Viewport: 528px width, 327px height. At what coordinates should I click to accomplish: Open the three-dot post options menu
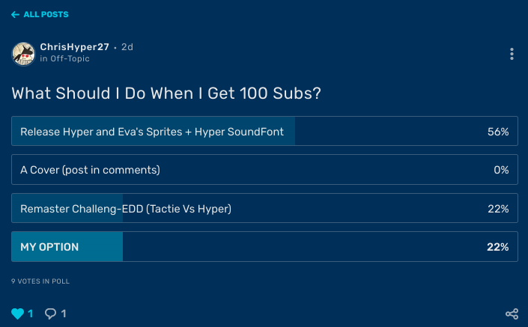click(512, 54)
